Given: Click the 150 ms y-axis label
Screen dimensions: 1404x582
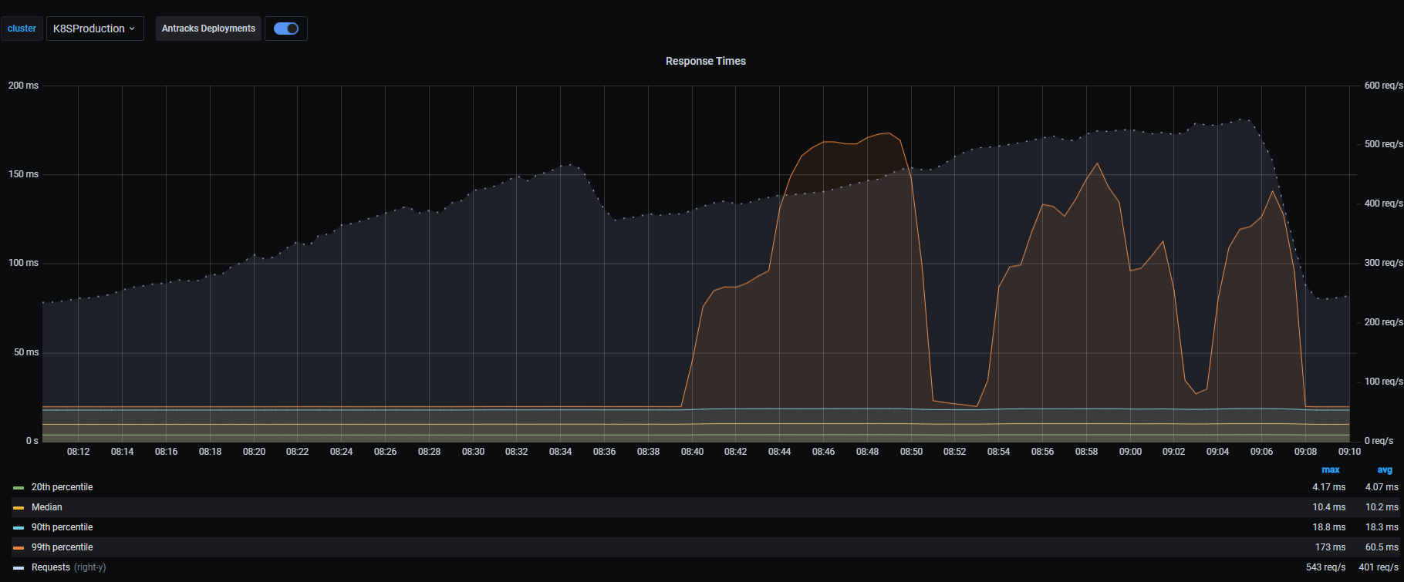Looking at the screenshot, I should click(23, 174).
